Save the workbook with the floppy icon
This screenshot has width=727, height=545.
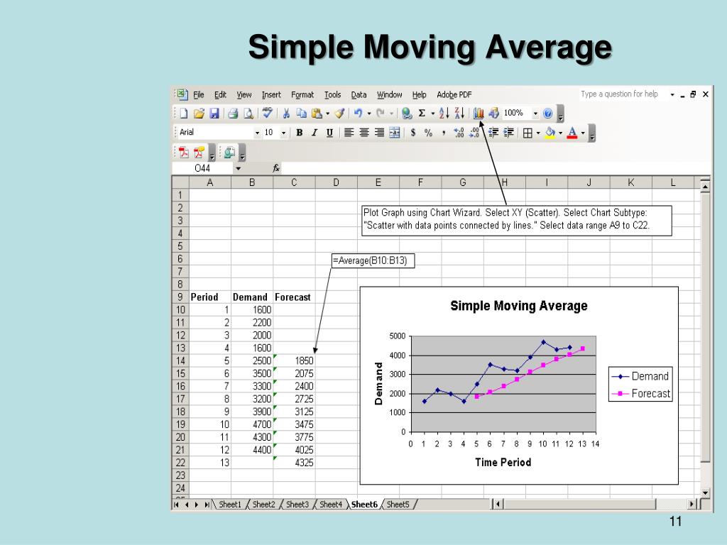pyautogui.click(x=214, y=113)
